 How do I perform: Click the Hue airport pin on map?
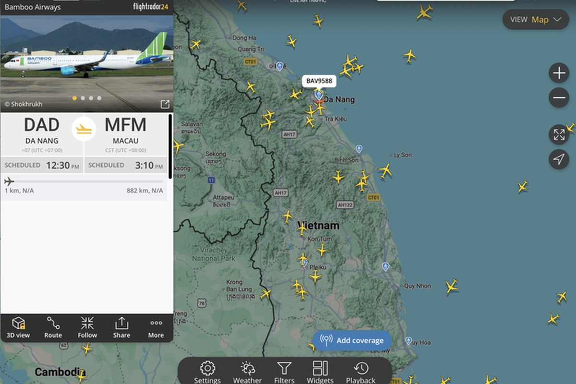pyautogui.click(x=280, y=66)
